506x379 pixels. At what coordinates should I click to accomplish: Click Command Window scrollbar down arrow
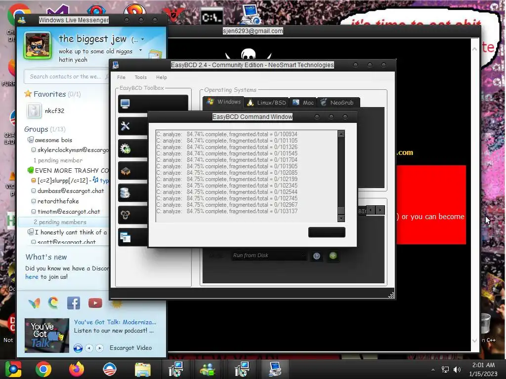point(341,218)
